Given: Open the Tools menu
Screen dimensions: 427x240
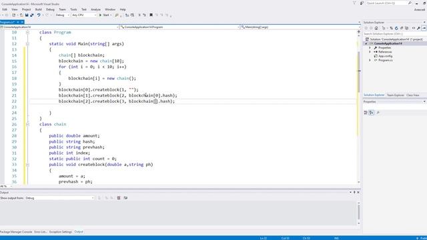Looking at the screenshot, I should 73,9.
